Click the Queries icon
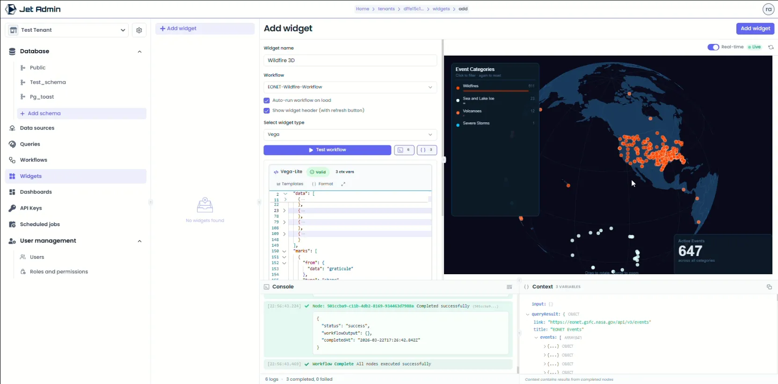778x384 pixels. (12, 144)
